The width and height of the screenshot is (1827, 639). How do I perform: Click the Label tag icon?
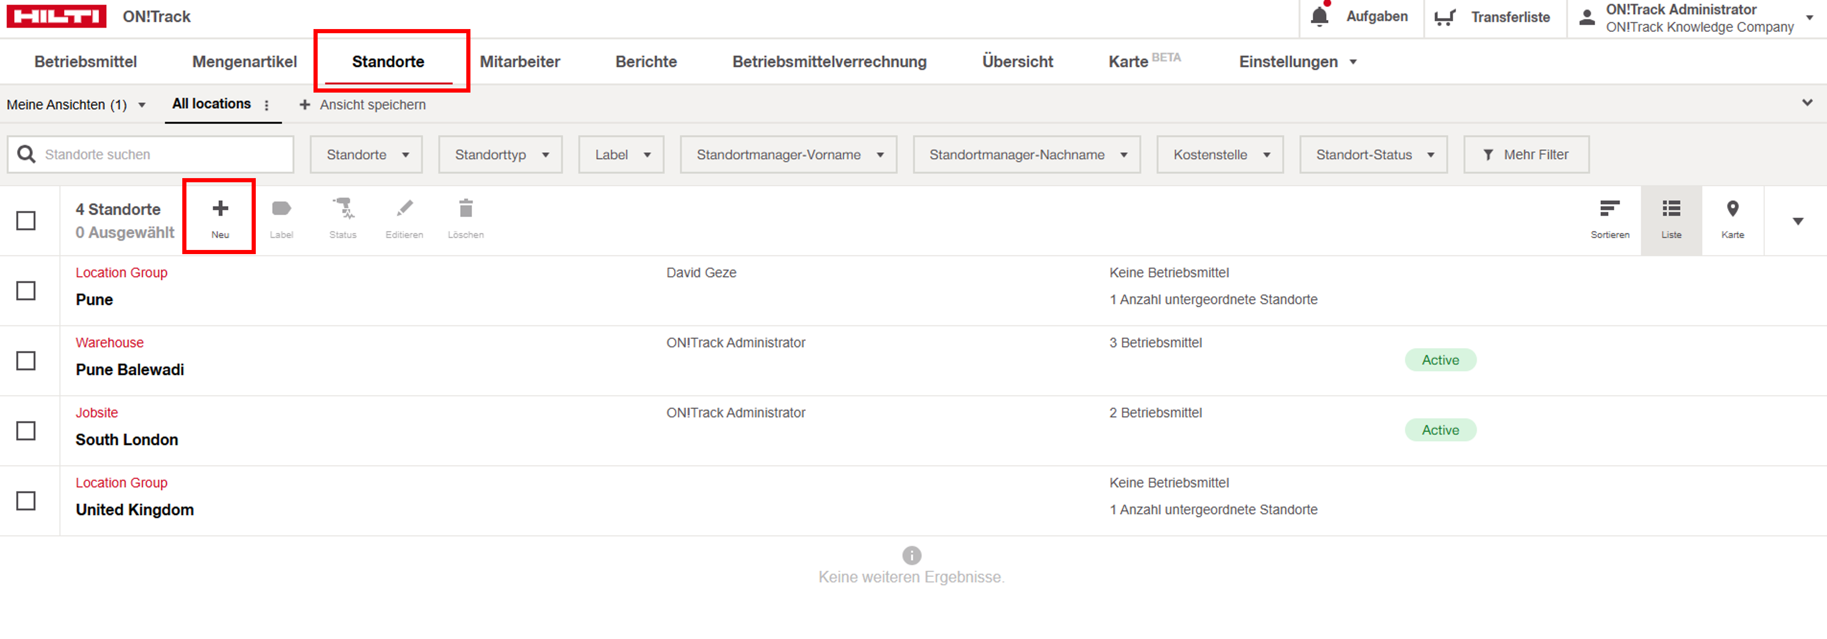282,208
